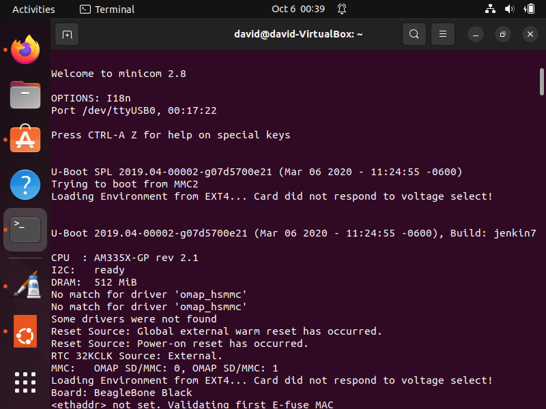Image resolution: width=546 pixels, height=409 pixels.
Task: Open the Files app from the dock
Action: click(x=25, y=95)
